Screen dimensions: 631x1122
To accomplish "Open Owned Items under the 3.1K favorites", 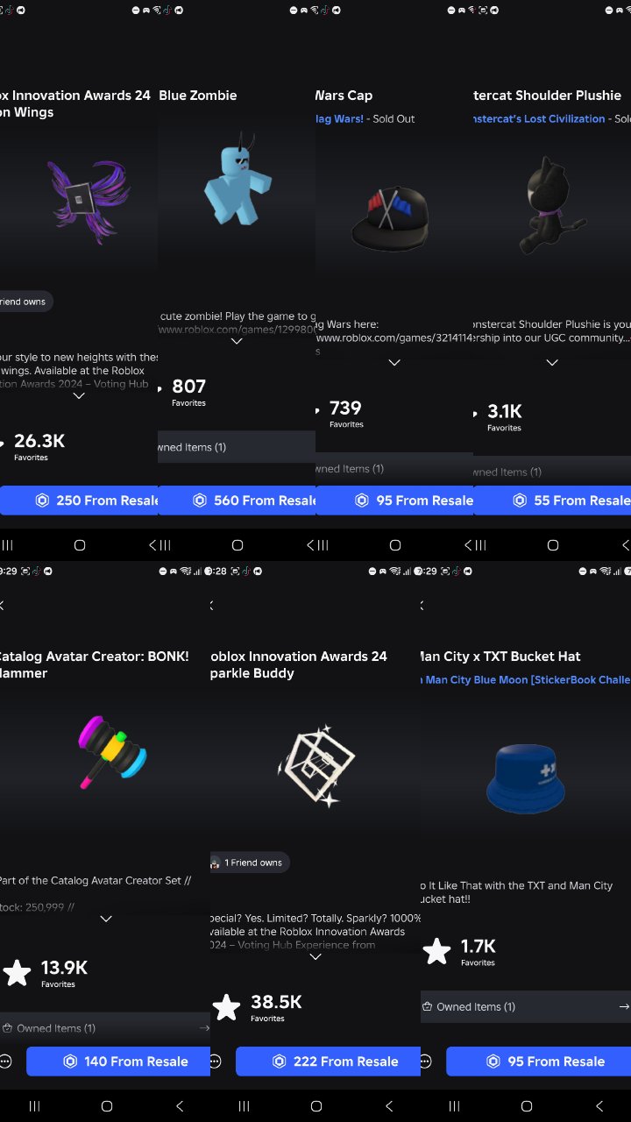I will [552, 472].
